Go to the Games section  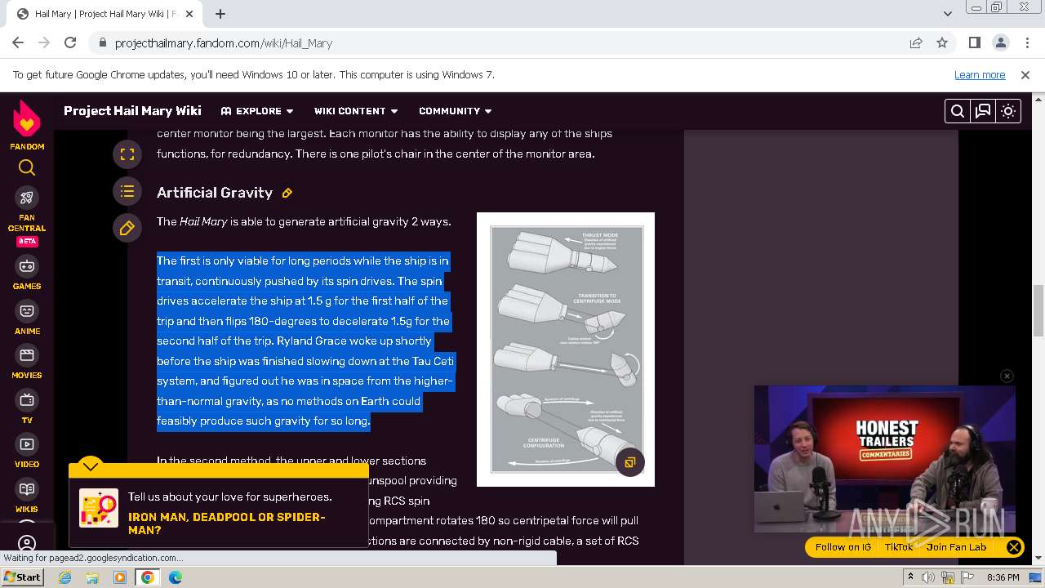(x=27, y=274)
